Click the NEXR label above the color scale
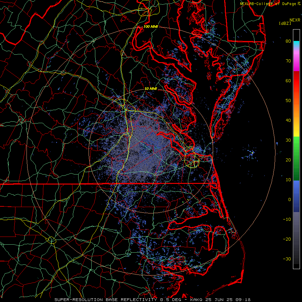 (x=295, y=20)
